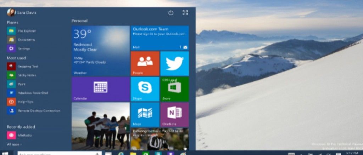Open File Explorer from Places
The height and width of the screenshot is (155, 363).
[22, 31]
